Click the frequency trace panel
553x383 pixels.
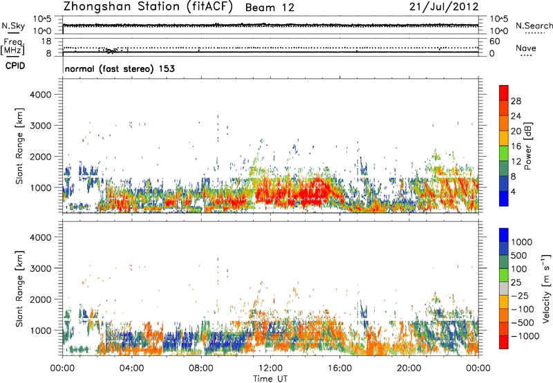pos(270,46)
